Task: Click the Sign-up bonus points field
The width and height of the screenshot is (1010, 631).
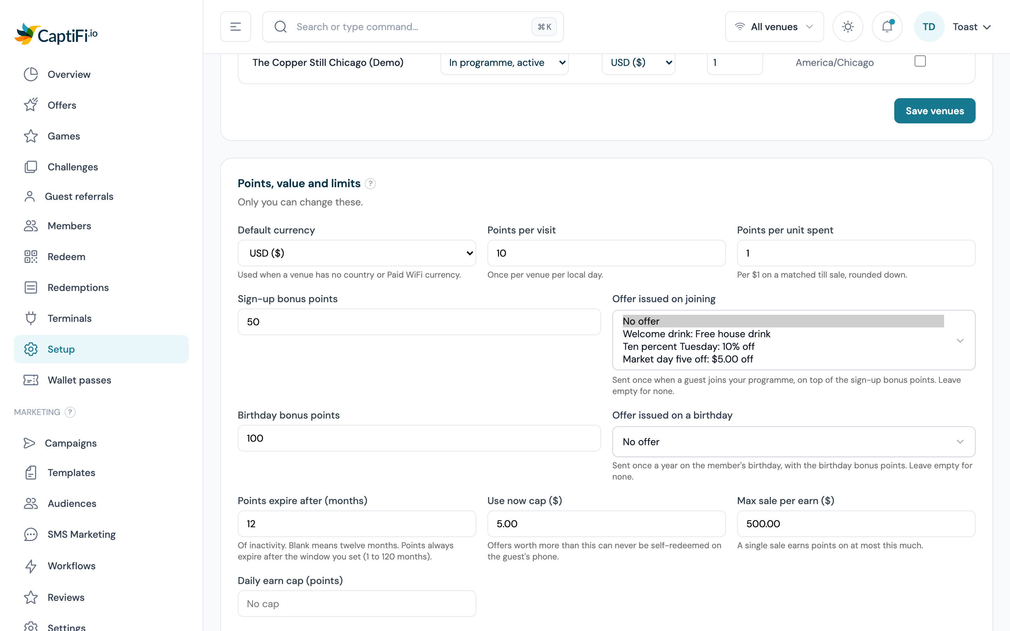Action: click(x=419, y=322)
